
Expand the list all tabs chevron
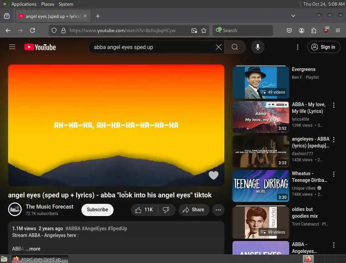293,16
